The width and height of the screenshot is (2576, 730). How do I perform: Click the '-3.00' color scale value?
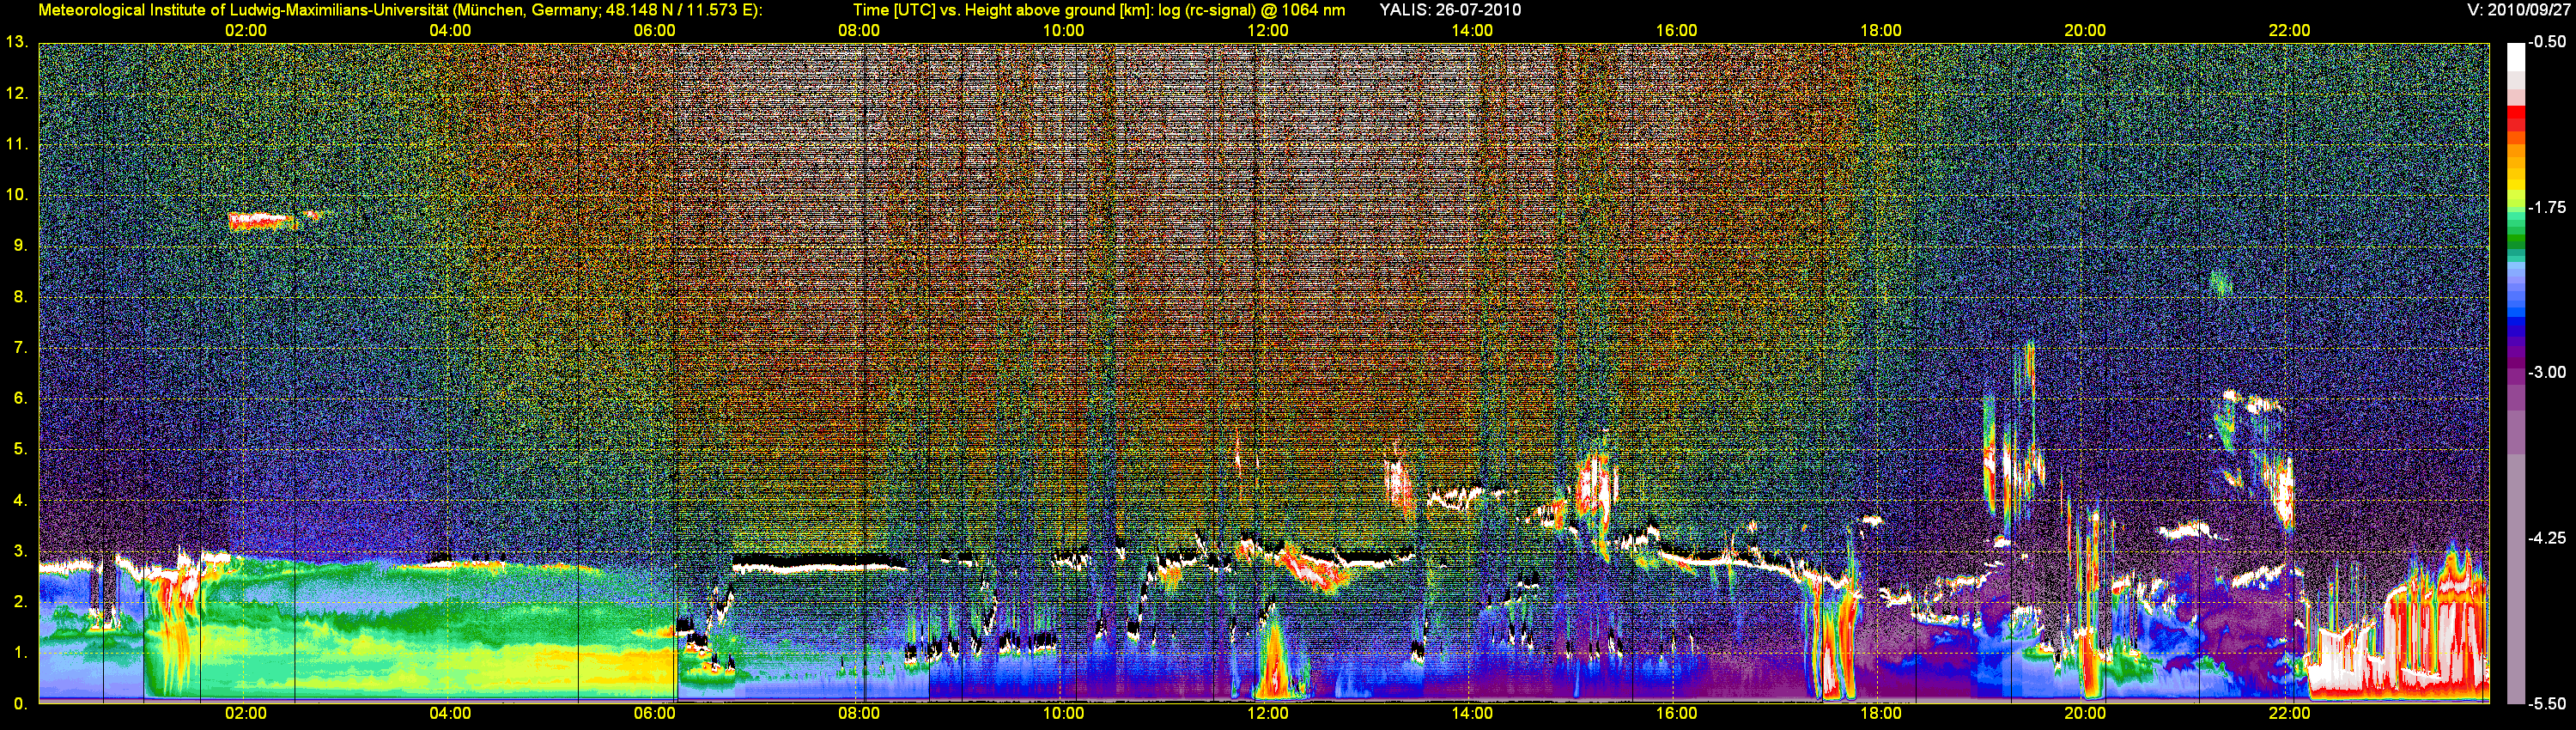click(2547, 372)
